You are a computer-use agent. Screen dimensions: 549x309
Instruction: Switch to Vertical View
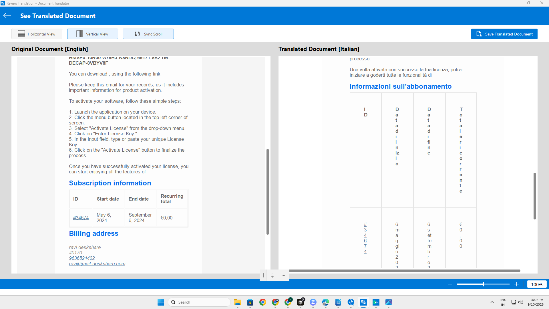pyautogui.click(x=93, y=34)
